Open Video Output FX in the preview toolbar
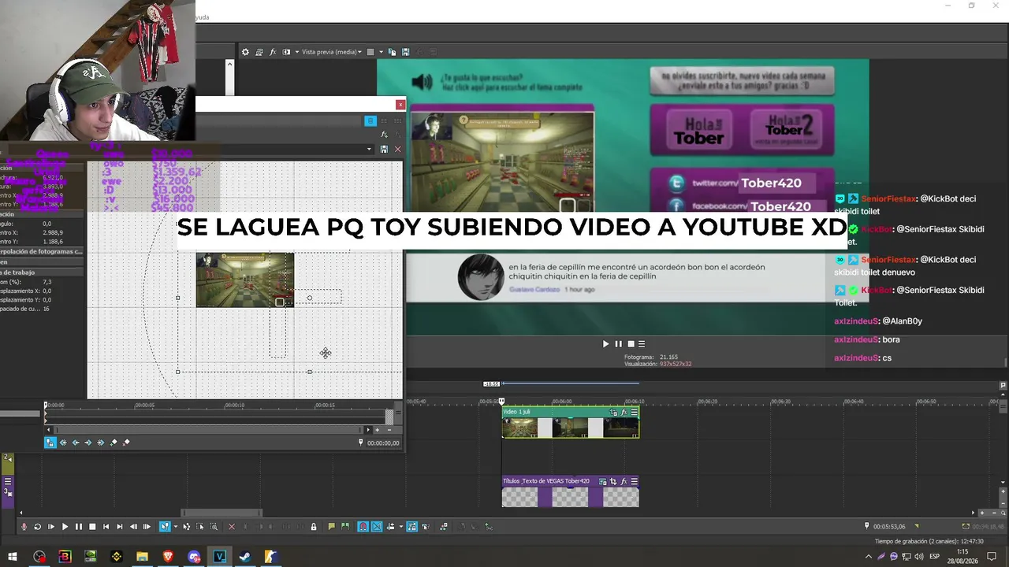This screenshot has width=1009, height=567. (x=273, y=52)
